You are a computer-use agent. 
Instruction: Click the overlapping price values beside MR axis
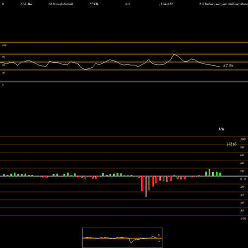click(232, 144)
